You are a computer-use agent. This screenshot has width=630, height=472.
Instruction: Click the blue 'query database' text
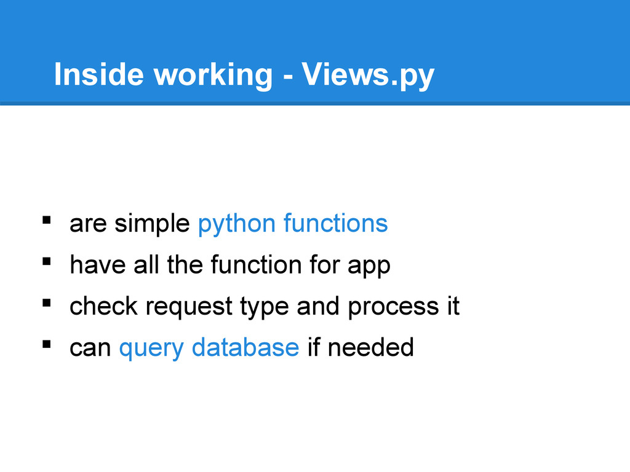209,348
